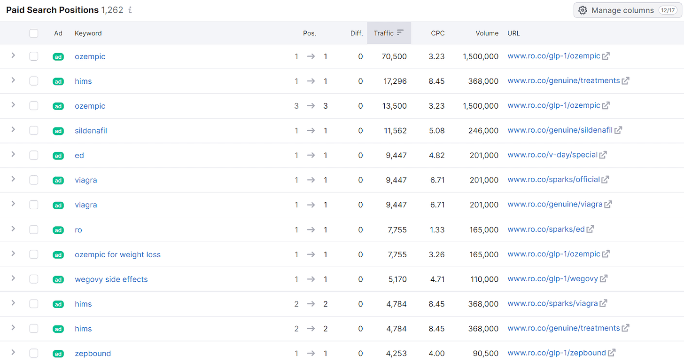Click the ro keyword link
Viewport: 684px width, 364px height.
(x=78, y=230)
